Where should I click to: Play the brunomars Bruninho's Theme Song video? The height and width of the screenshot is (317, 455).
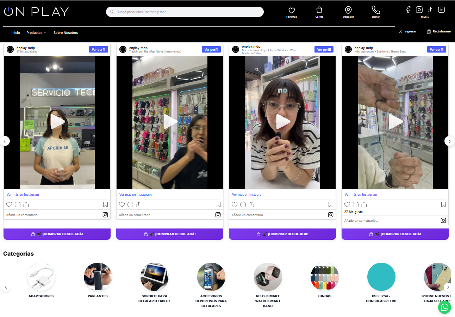point(395,122)
